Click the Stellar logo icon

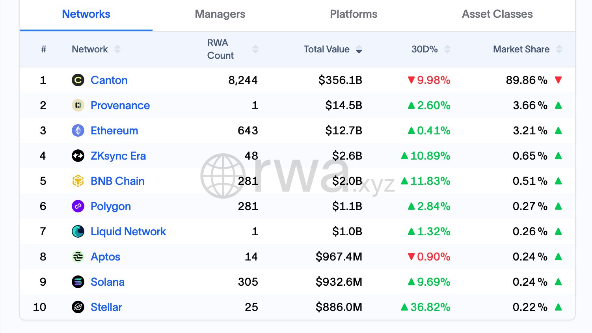(78, 307)
